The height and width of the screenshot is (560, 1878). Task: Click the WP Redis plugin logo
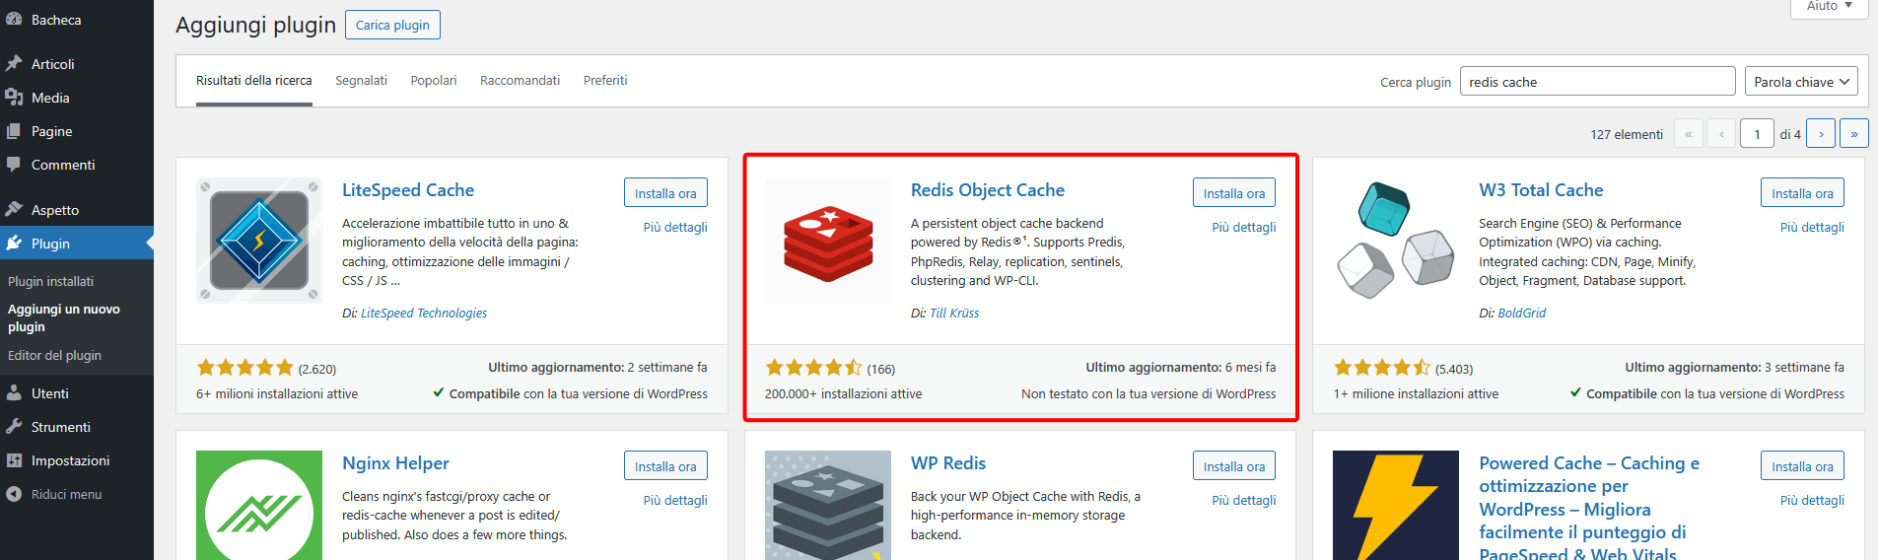click(828, 505)
